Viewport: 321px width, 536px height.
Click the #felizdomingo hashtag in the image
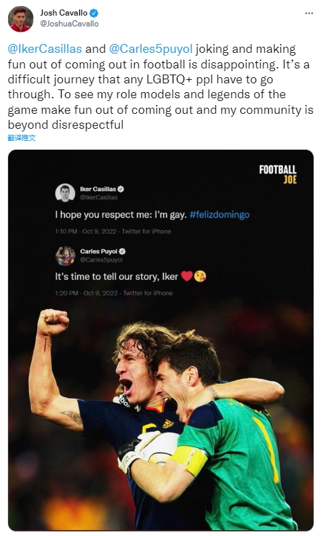(219, 215)
